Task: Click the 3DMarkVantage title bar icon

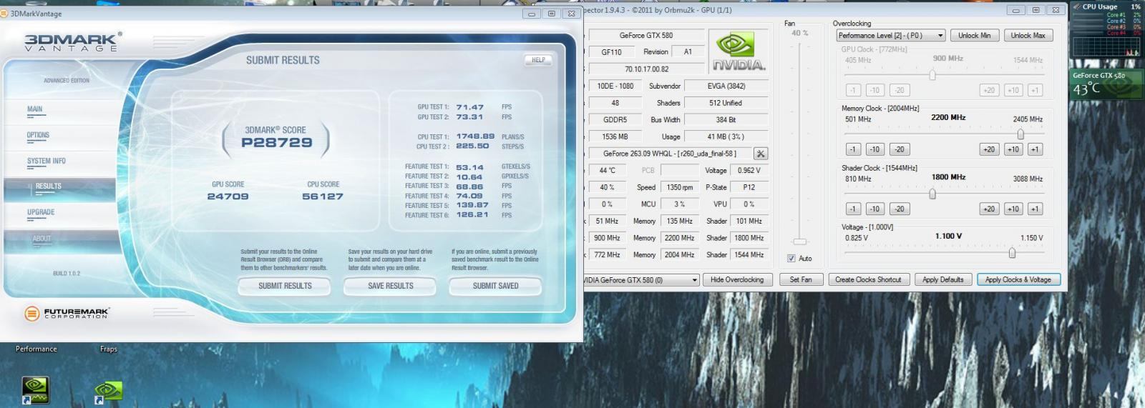Action: [4, 13]
